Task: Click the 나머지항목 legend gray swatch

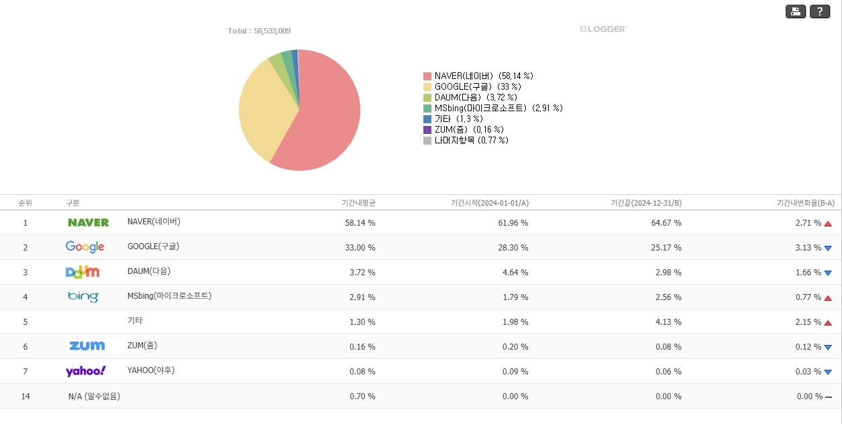Action: (x=427, y=141)
